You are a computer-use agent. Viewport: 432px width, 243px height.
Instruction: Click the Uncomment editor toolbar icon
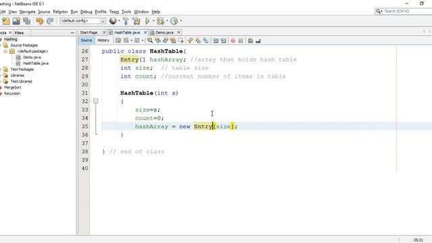coord(258,40)
